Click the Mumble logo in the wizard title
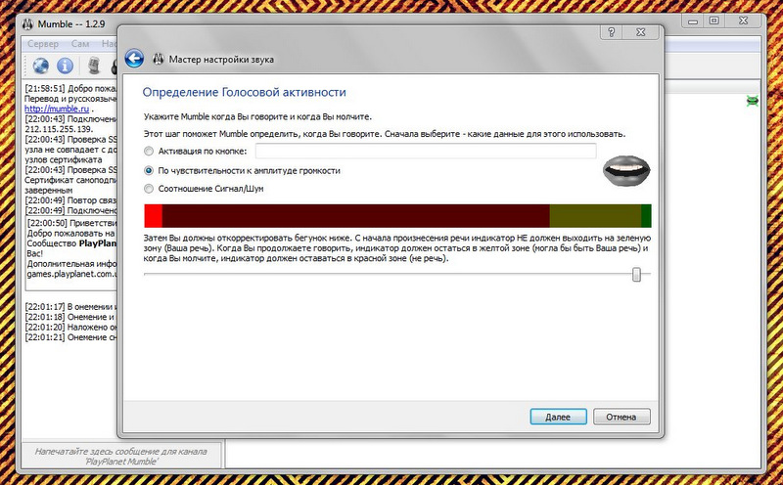Screen dimensions: 783x485 point(159,59)
